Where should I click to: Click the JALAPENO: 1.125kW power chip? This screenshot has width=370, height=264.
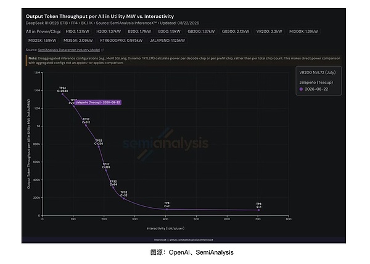pyautogui.click(x=168, y=41)
